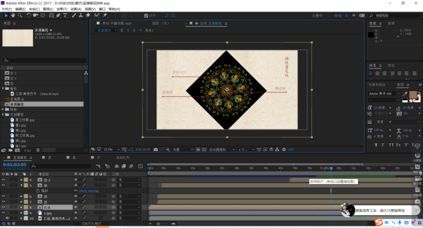Open viewer magnification 33.3% dropdown
Image resolution: width=423 pixels, height=228 pixels.
tap(112, 150)
